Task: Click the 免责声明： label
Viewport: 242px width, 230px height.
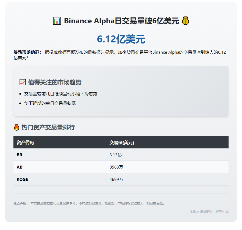Action: click(20, 203)
